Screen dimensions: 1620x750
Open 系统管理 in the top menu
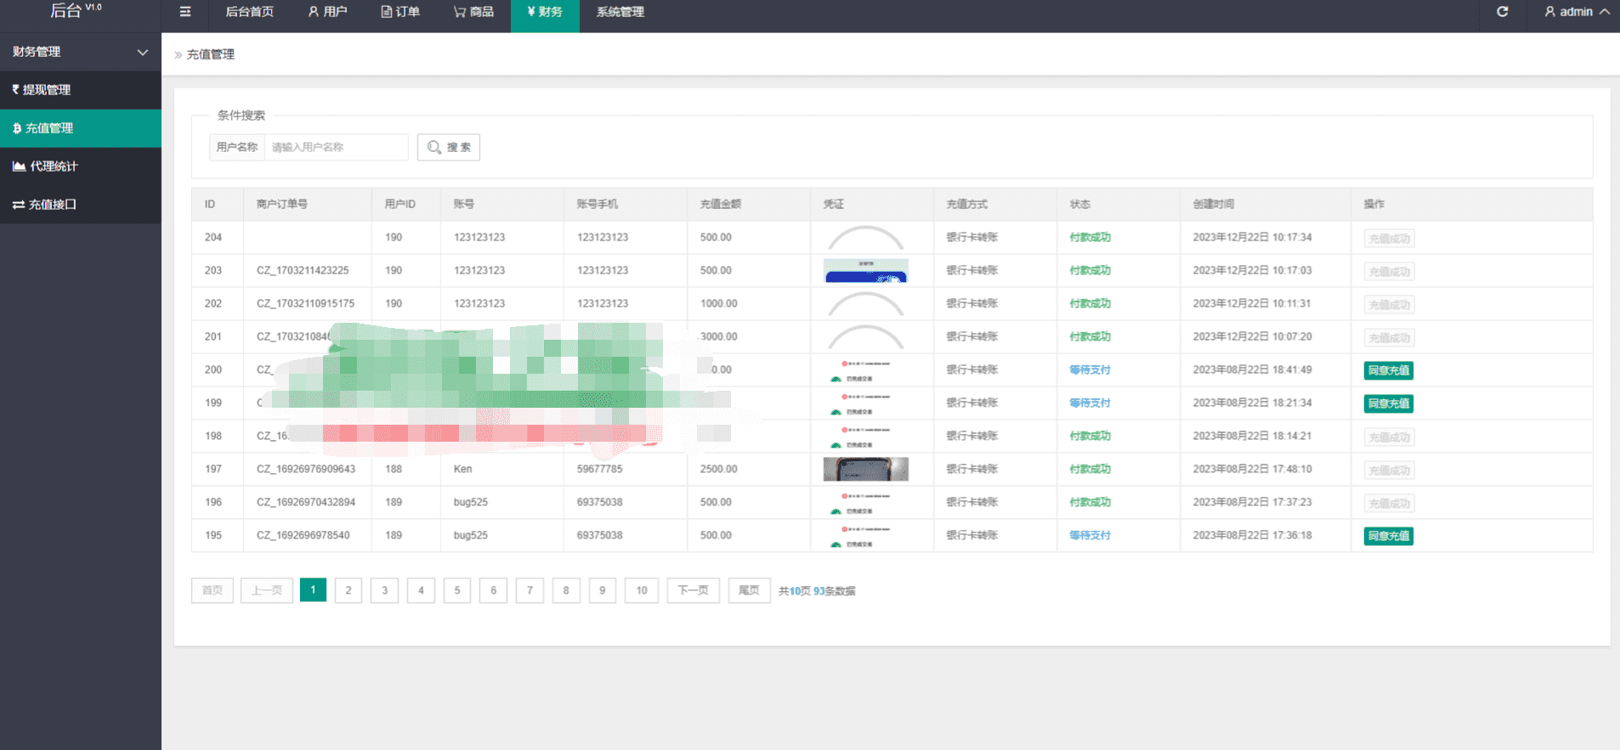(620, 12)
